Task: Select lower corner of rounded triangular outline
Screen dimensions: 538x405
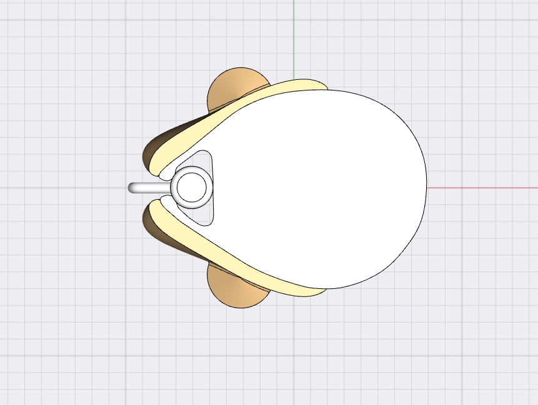Action: pyautogui.click(x=205, y=221)
